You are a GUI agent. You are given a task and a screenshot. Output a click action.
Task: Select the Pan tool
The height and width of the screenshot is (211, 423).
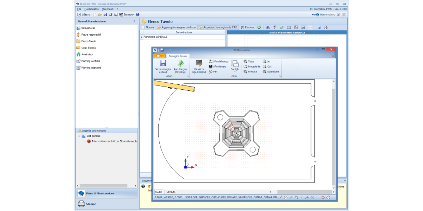(x=213, y=72)
